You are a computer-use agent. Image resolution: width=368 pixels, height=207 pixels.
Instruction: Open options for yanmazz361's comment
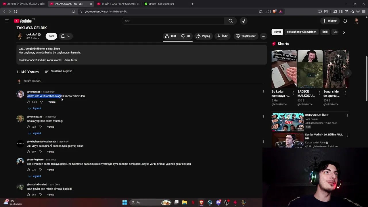coord(263,116)
